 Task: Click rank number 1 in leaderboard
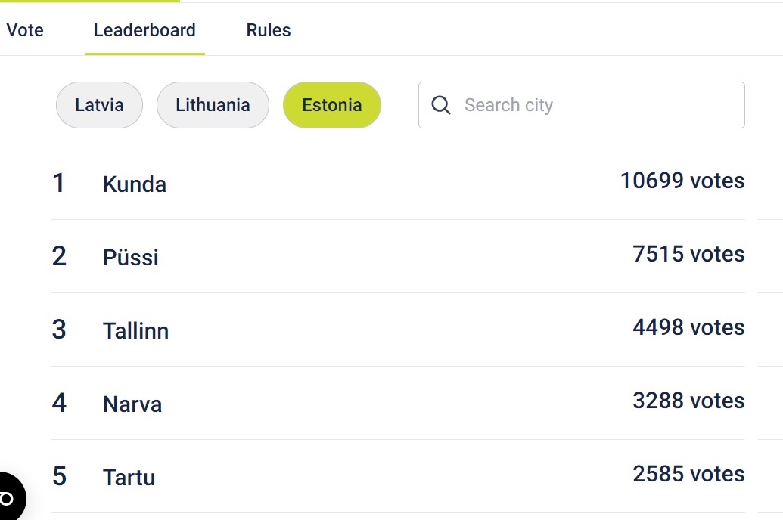click(x=58, y=183)
